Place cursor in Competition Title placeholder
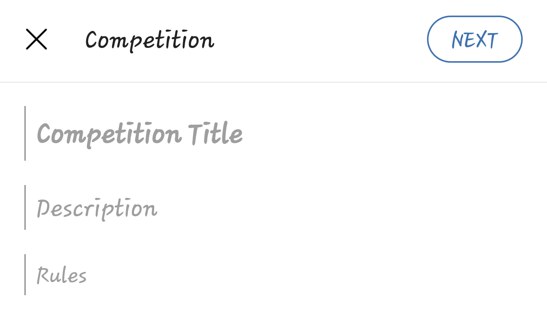Image resolution: width=547 pixels, height=329 pixels. point(140,134)
